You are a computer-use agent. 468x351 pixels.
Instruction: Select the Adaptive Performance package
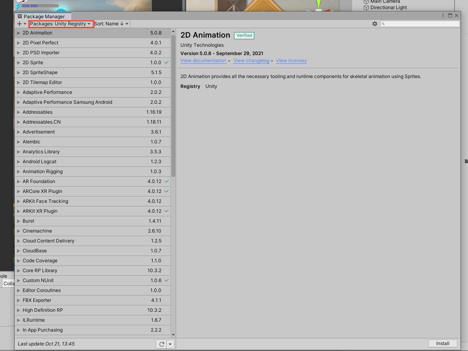92,92
